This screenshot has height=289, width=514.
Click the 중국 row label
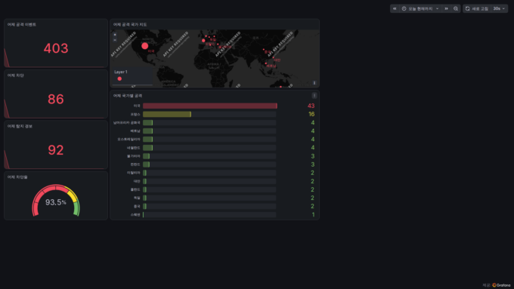pos(137,207)
